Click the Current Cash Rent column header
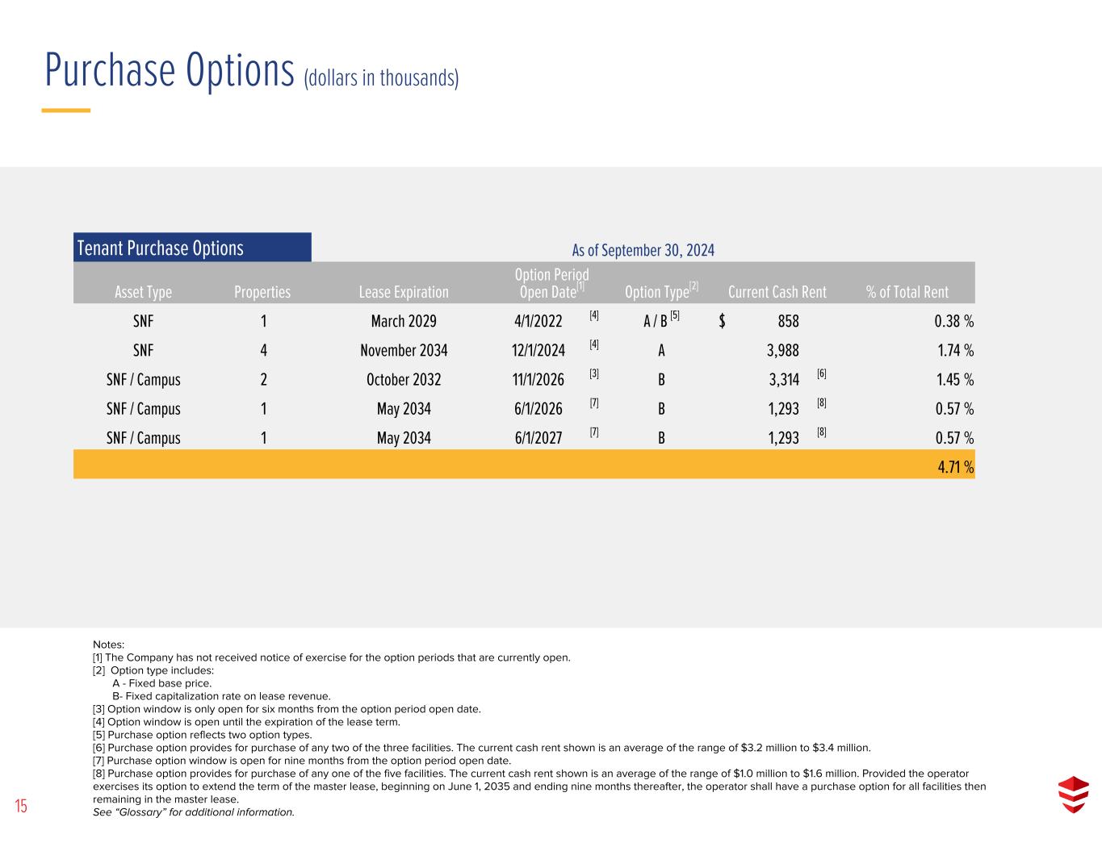The width and height of the screenshot is (1102, 851). [x=777, y=292]
